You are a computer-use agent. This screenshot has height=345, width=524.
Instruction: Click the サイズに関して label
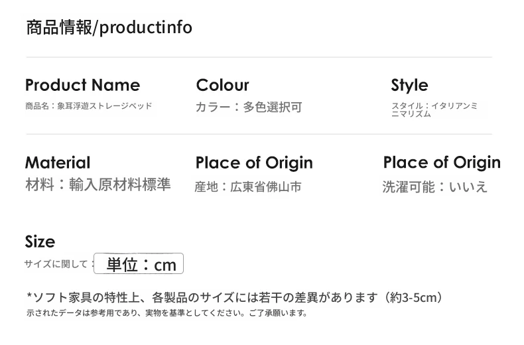coord(56,264)
